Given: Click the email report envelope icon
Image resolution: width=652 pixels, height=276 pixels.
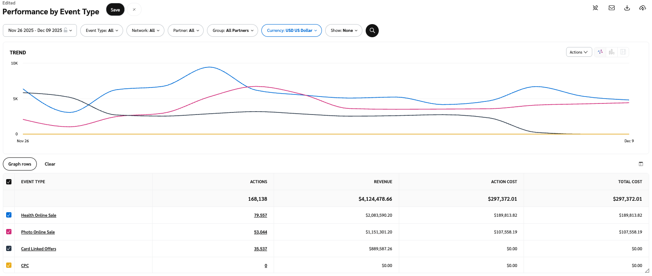Looking at the screenshot, I should (x=612, y=8).
